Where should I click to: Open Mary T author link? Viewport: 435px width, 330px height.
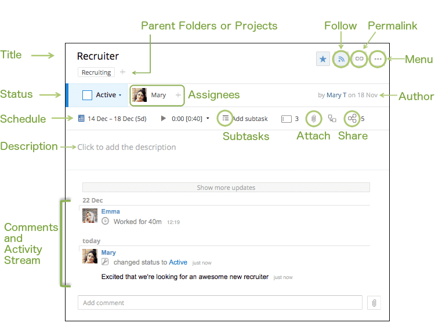click(336, 95)
